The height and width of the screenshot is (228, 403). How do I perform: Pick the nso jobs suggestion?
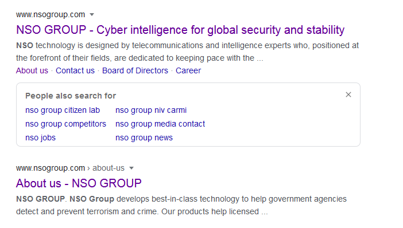click(x=40, y=137)
